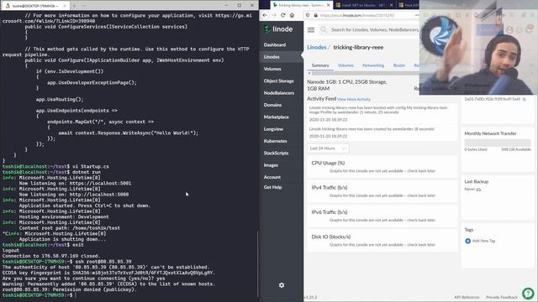Screen dimensions: 538x302
Task: Click the tracking protection shield icon
Action: pos(308,15)
